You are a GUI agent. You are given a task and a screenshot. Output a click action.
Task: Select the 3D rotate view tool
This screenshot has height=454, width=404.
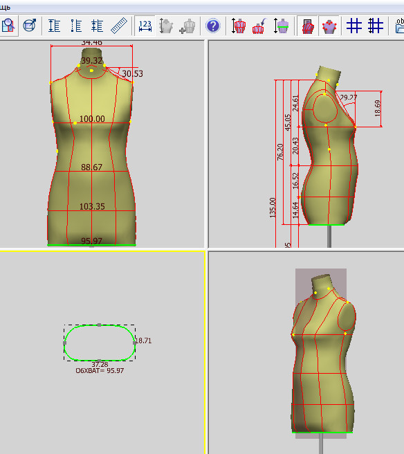click(x=30, y=26)
